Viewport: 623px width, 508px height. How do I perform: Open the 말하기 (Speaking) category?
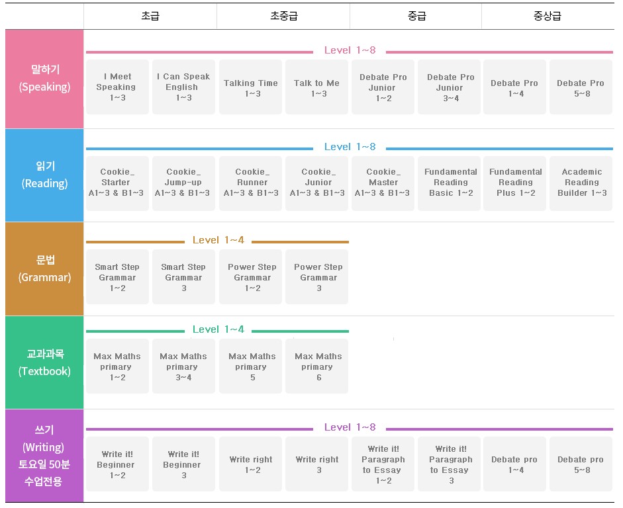(44, 79)
